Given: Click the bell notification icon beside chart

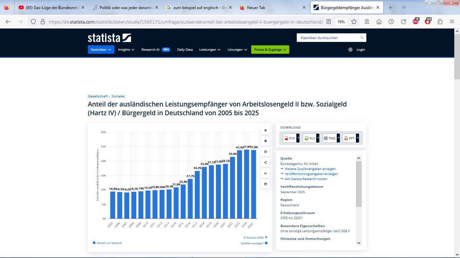Looking at the screenshot, I should pos(265,141).
